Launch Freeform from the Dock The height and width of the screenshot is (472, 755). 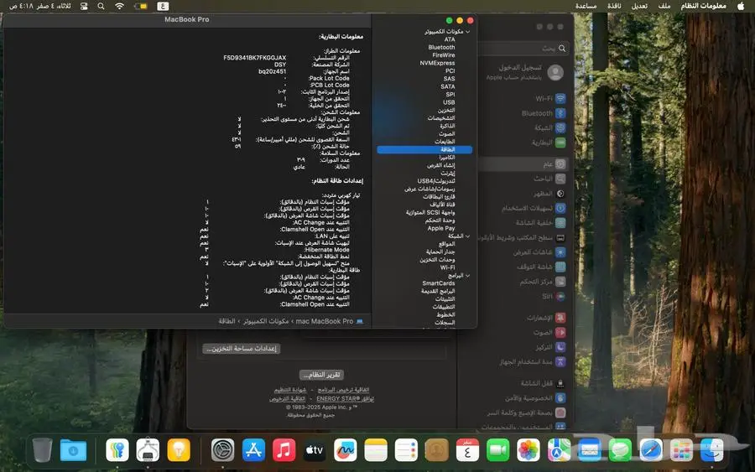point(346,450)
